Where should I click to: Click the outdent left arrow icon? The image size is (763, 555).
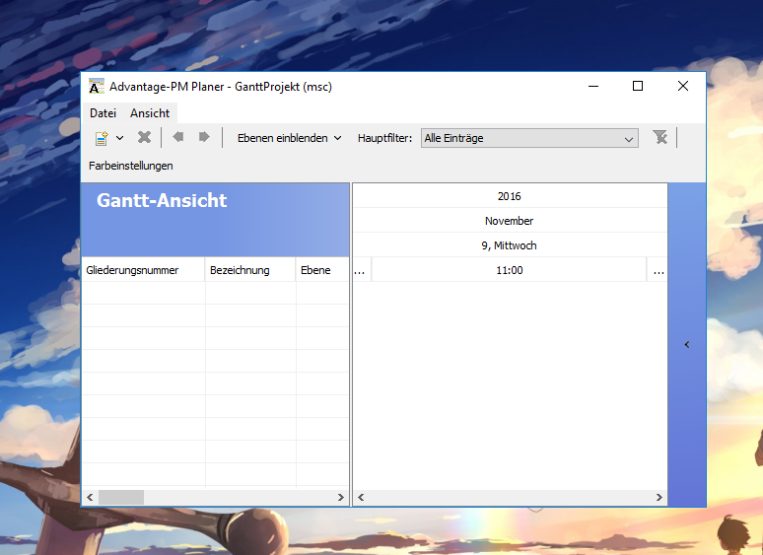178,137
